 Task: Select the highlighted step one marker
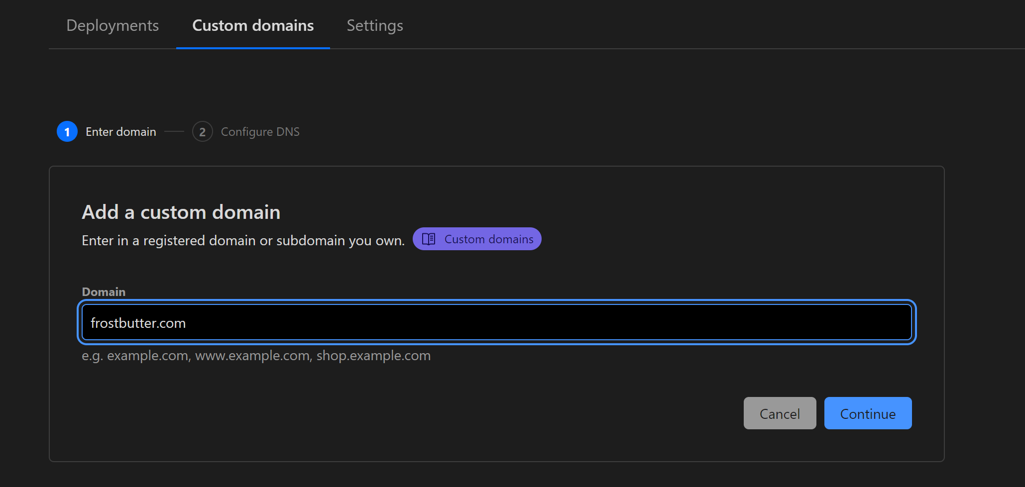(x=67, y=131)
